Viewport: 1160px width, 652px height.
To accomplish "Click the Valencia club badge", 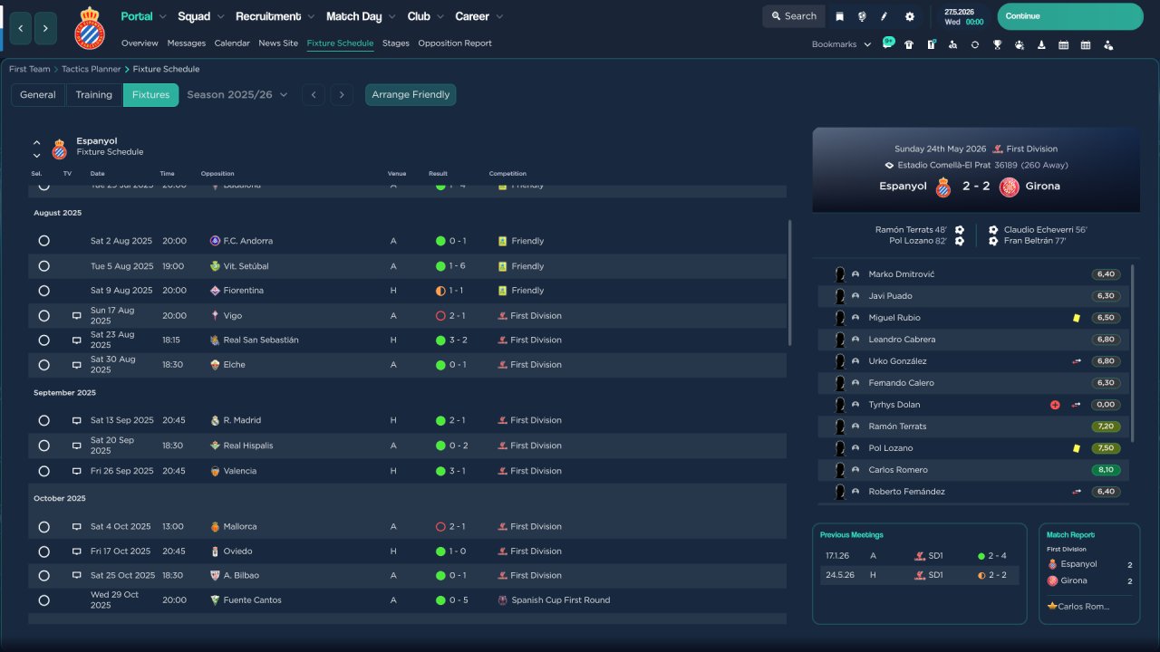I will pyautogui.click(x=215, y=471).
